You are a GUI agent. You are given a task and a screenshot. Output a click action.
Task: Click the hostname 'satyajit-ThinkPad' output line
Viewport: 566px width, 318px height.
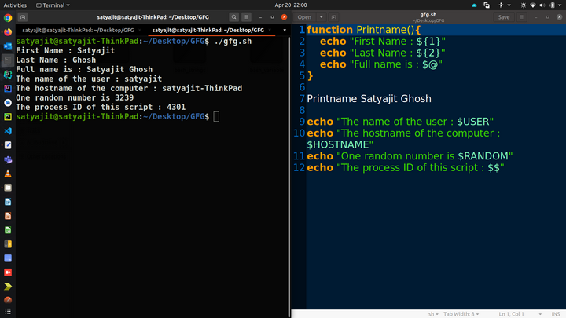[129, 88]
